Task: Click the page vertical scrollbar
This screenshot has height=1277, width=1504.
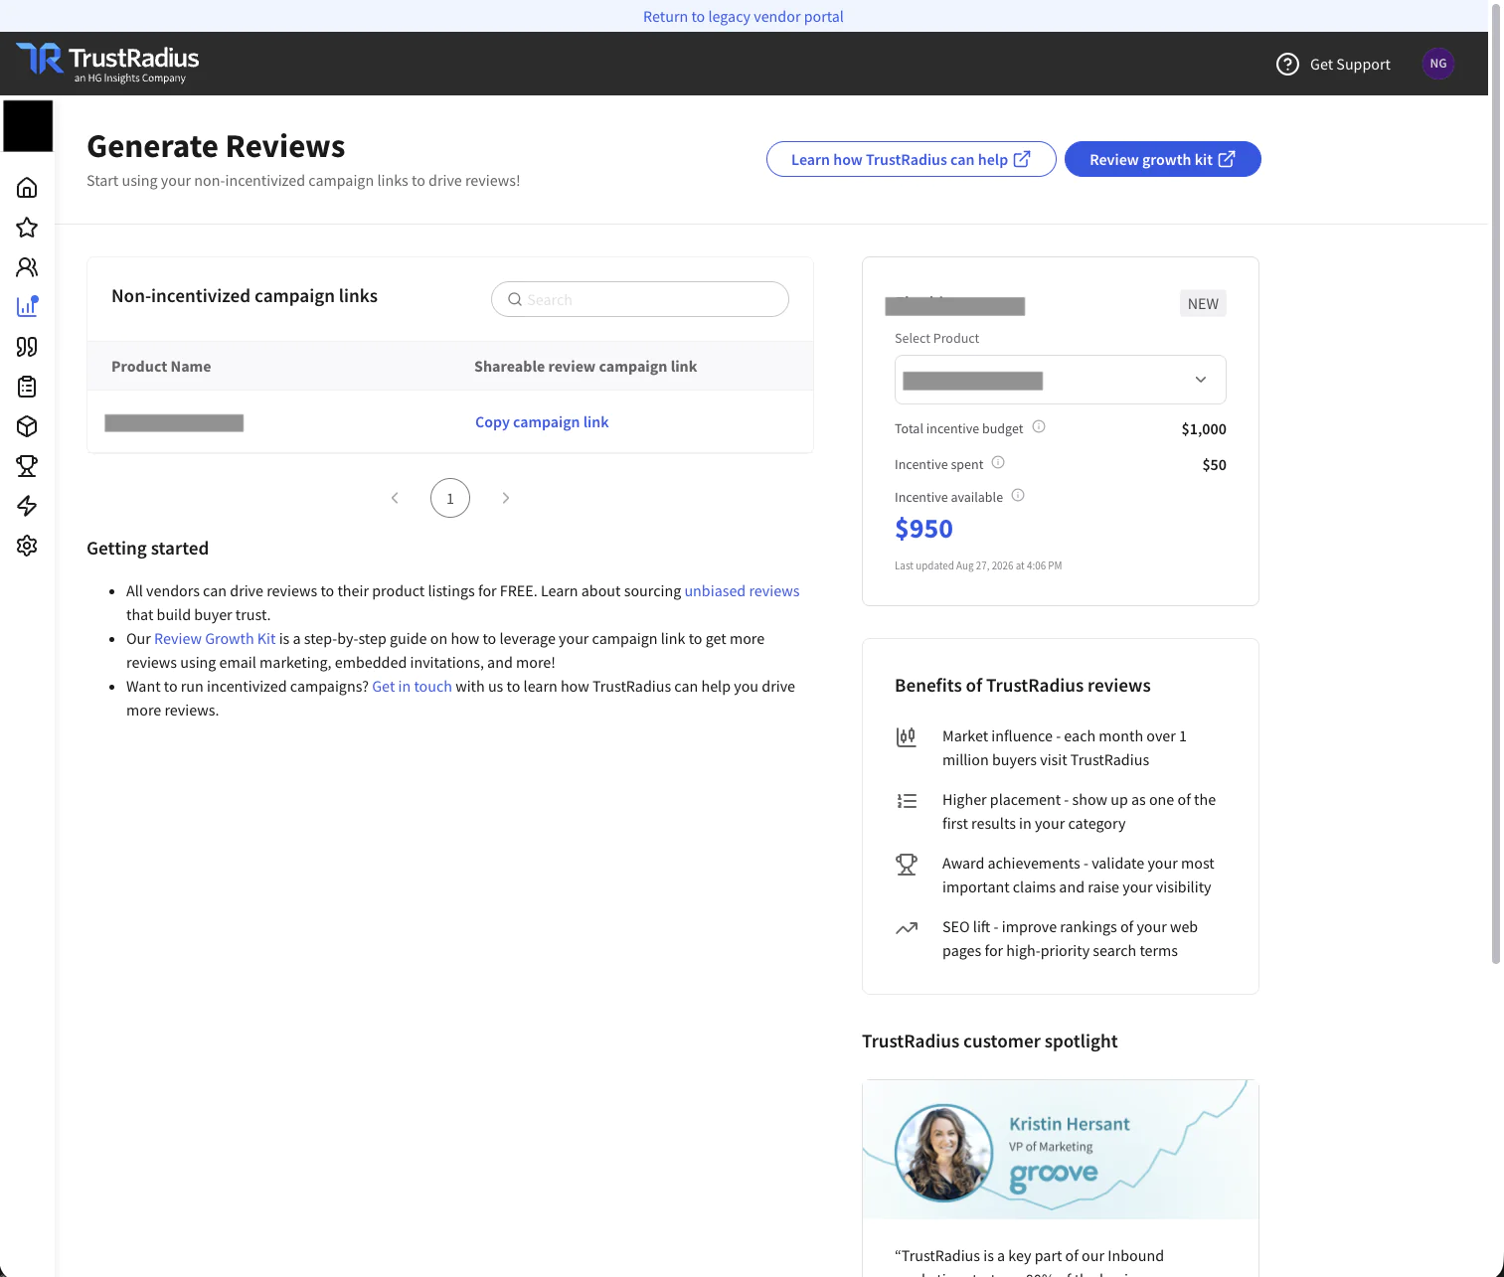Action: pos(1496,482)
